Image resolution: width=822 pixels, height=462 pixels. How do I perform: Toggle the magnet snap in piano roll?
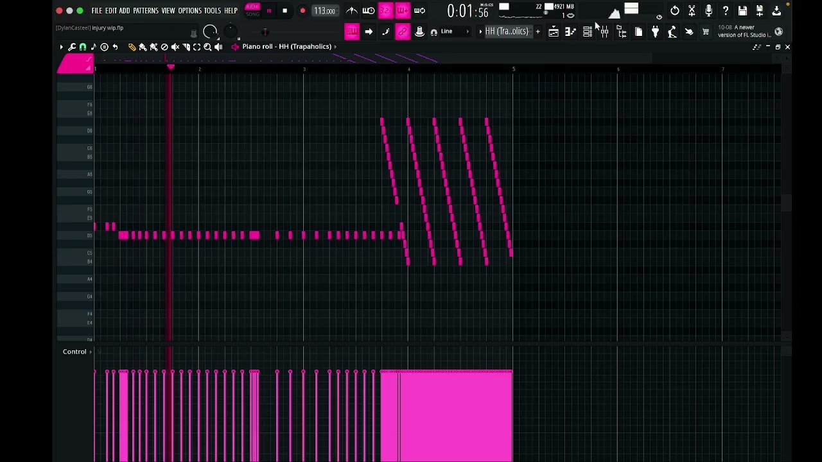pos(83,47)
